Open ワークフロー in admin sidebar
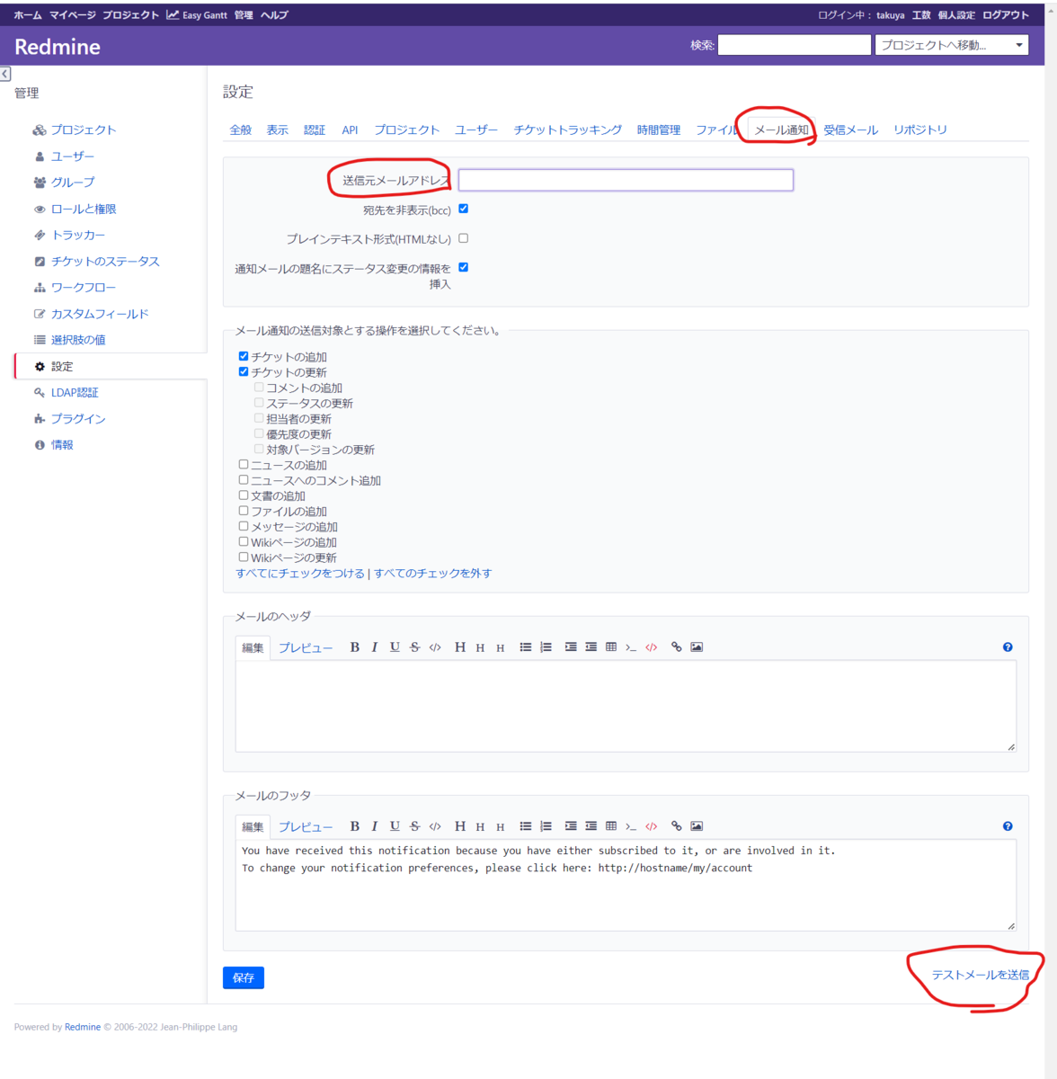 [x=84, y=288]
